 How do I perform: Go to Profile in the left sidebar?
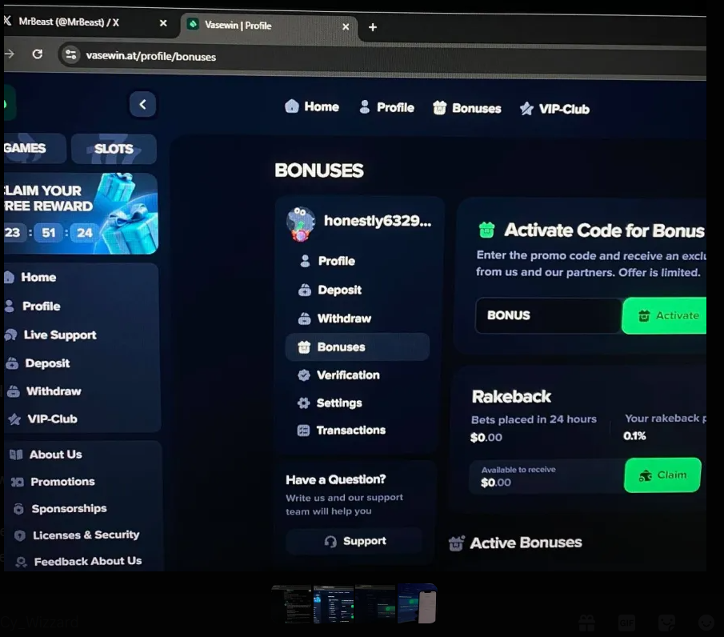tap(41, 306)
